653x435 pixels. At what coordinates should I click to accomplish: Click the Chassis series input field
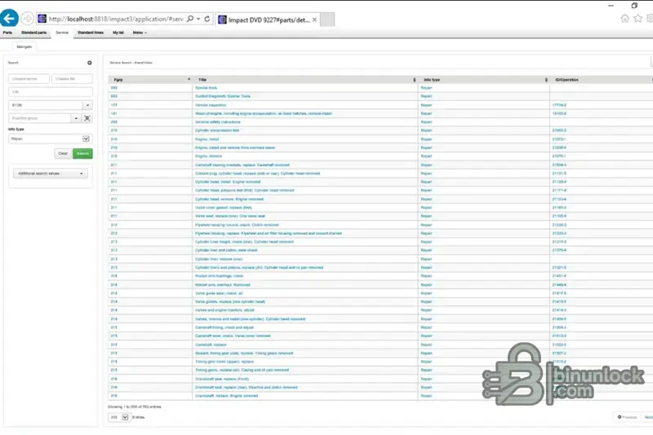click(x=29, y=79)
